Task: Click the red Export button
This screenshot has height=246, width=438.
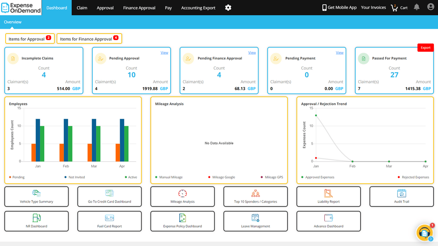Action: [425, 47]
